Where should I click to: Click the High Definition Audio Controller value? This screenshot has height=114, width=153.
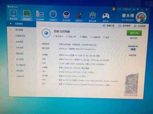click(88, 81)
